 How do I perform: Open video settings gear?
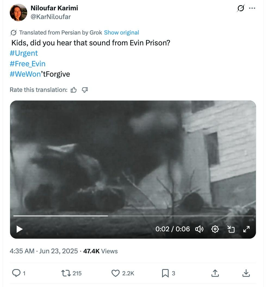coord(215,229)
